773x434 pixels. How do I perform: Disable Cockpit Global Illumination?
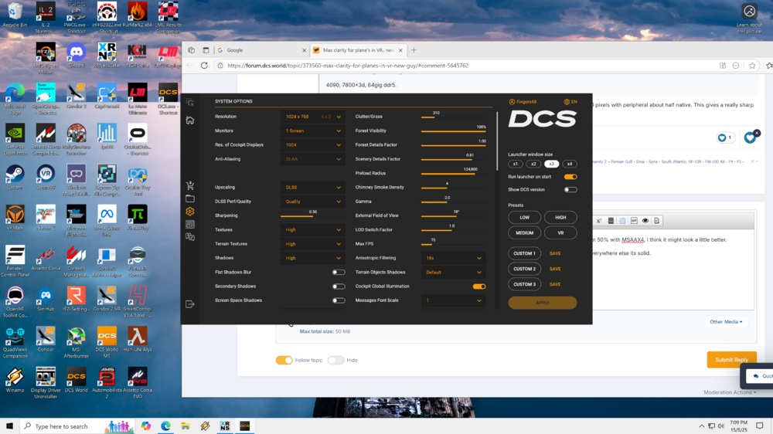coord(479,287)
